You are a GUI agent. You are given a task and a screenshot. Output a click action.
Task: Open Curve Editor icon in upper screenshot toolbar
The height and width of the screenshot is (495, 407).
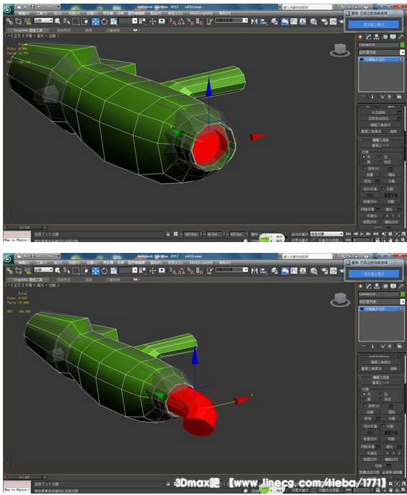(294, 21)
